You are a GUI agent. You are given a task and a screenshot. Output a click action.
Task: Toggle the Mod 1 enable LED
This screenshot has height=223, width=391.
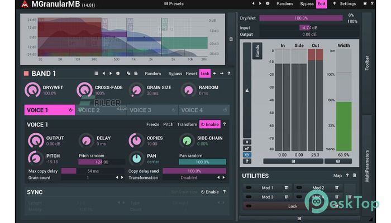point(249,188)
